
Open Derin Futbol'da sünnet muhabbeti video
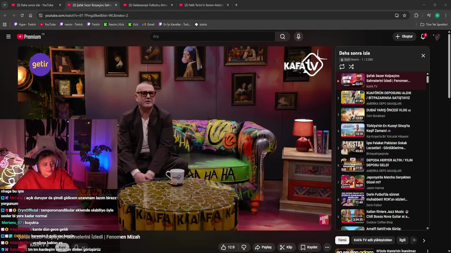click(x=381, y=200)
